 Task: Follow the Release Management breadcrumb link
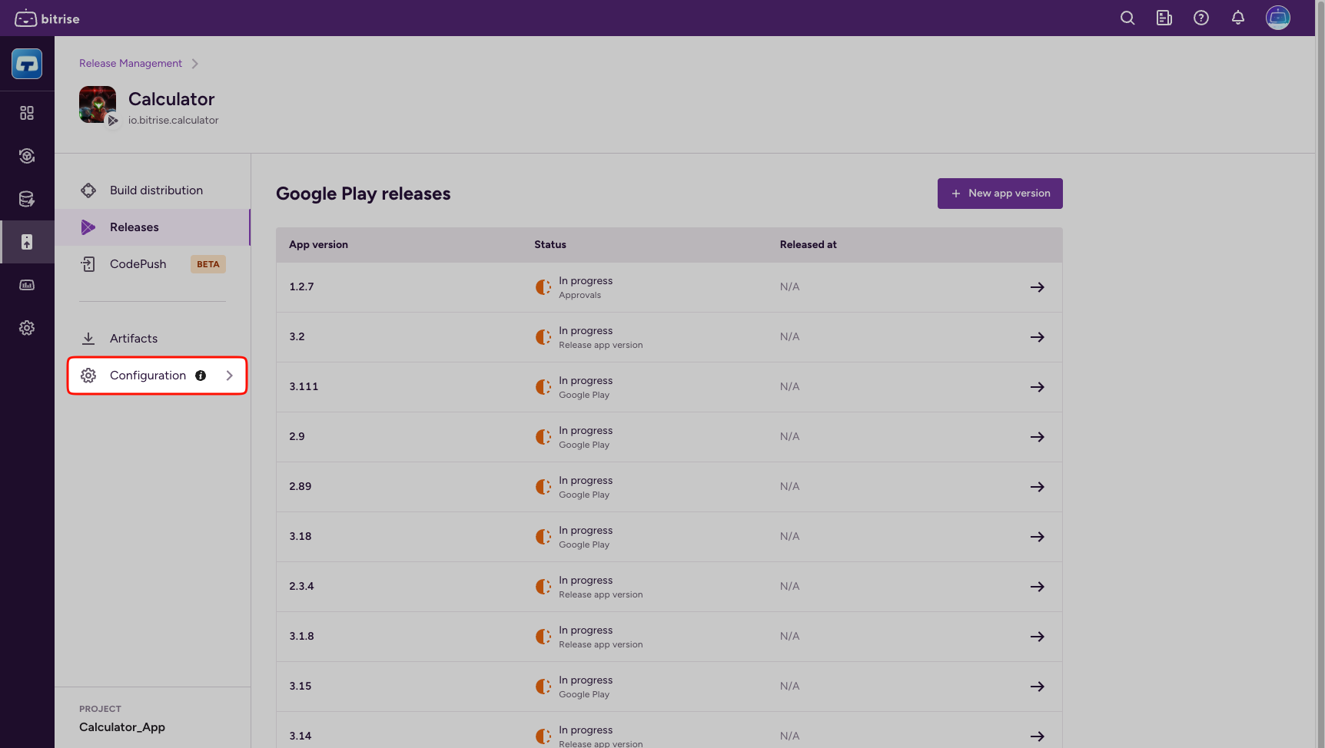pos(131,64)
